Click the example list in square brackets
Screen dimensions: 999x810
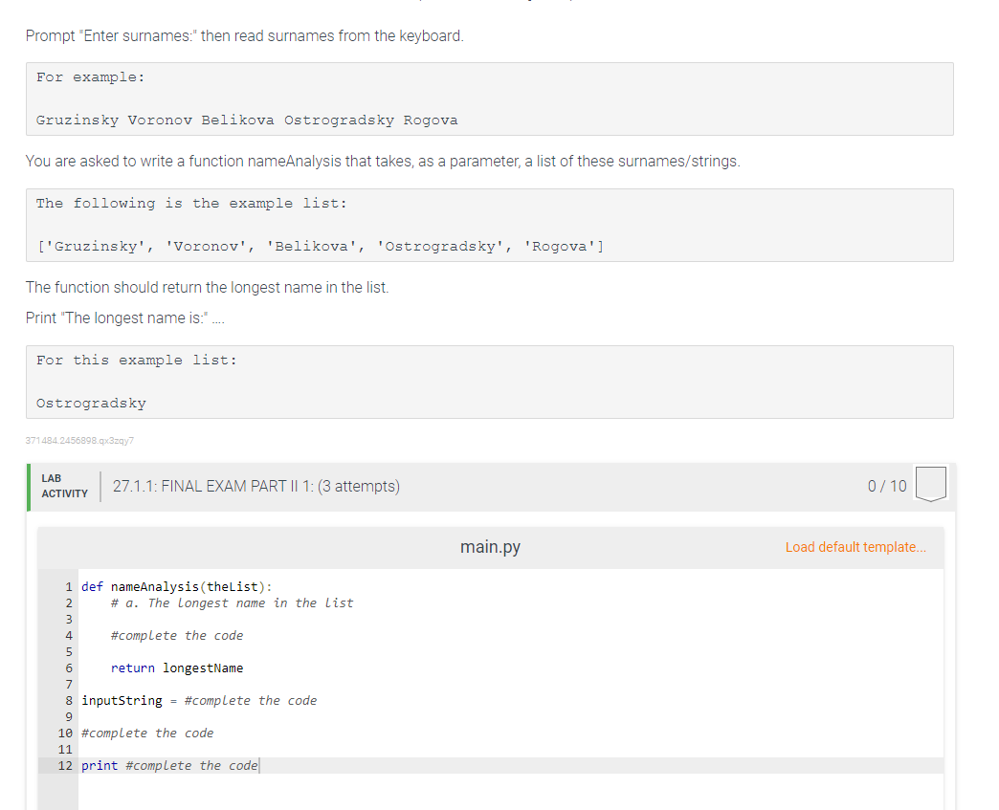320,246
